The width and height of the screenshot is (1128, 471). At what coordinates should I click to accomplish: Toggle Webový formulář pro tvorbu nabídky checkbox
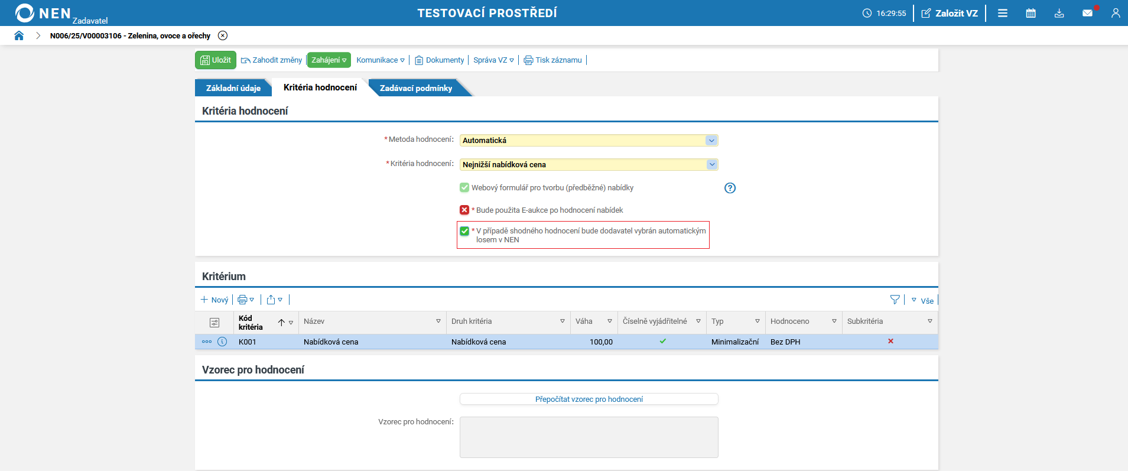464,187
